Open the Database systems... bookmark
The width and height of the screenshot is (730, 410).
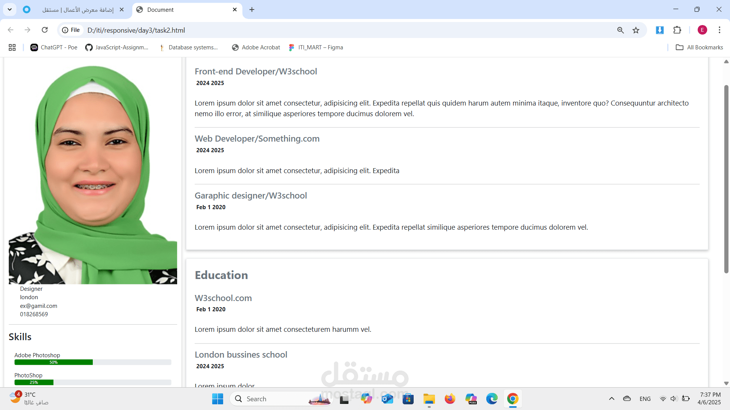(189, 47)
